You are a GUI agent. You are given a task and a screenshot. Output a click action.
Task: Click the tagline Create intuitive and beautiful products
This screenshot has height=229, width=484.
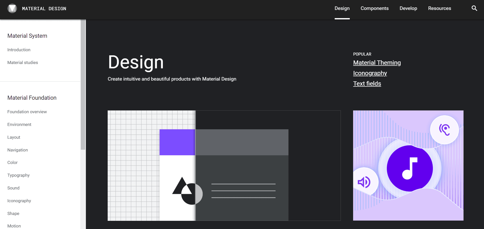(172, 79)
